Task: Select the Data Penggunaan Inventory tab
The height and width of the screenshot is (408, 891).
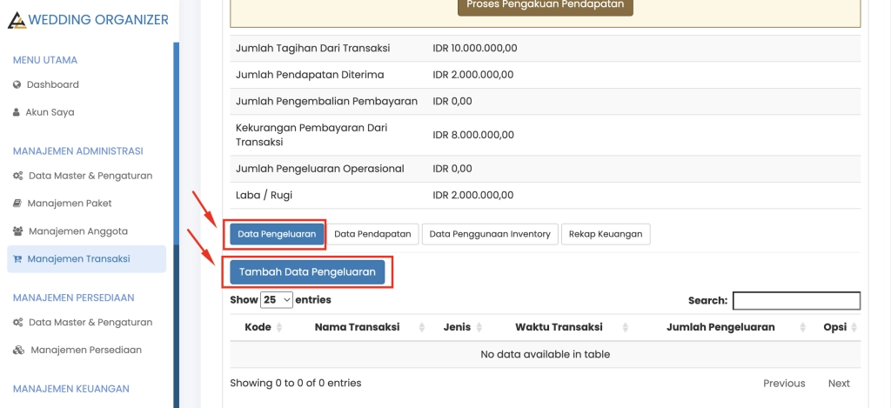Action: tap(490, 234)
